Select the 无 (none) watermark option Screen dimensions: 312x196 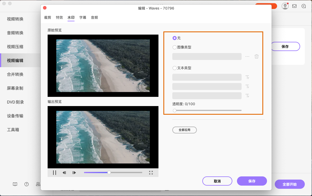[x=175, y=38]
